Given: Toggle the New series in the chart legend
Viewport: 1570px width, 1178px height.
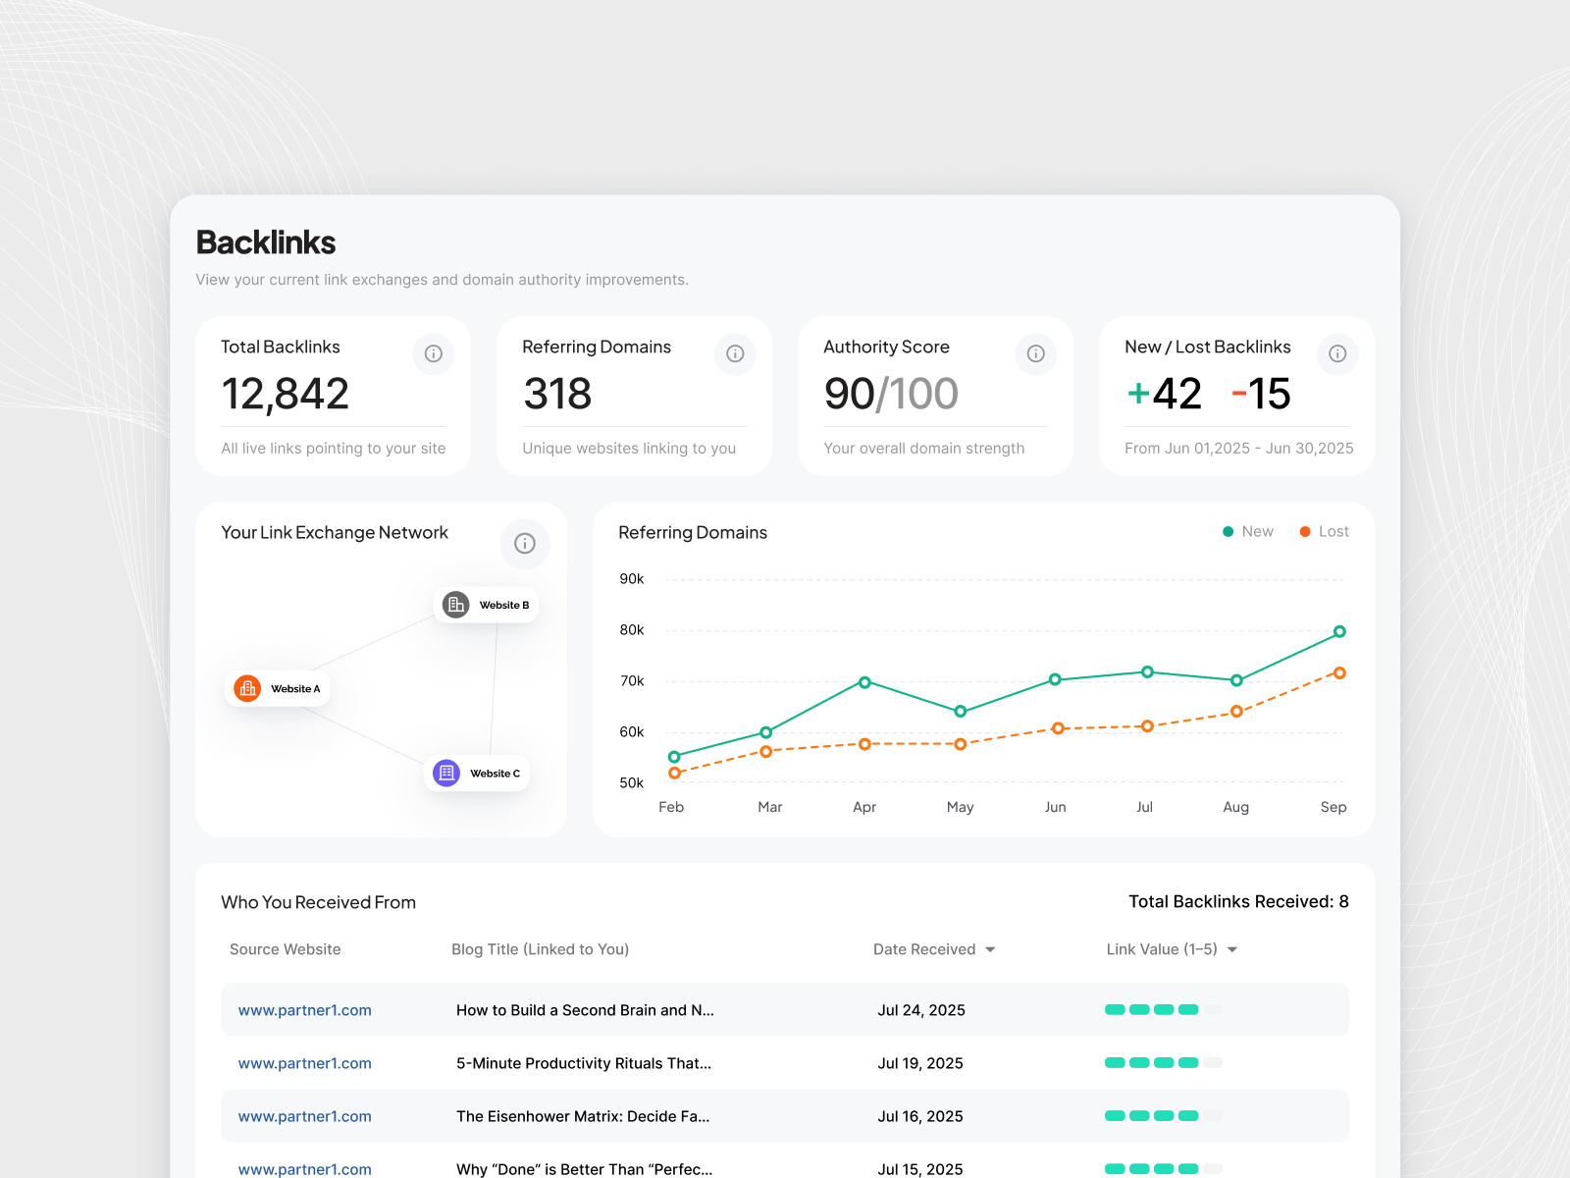Looking at the screenshot, I should [x=1247, y=531].
